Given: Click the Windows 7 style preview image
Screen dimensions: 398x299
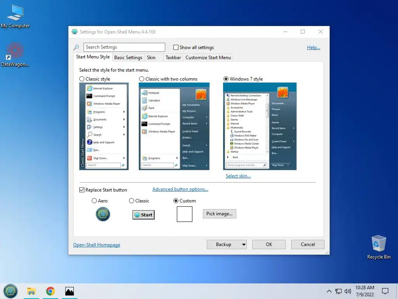Looking at the screenshot, I should pos(260,126).
